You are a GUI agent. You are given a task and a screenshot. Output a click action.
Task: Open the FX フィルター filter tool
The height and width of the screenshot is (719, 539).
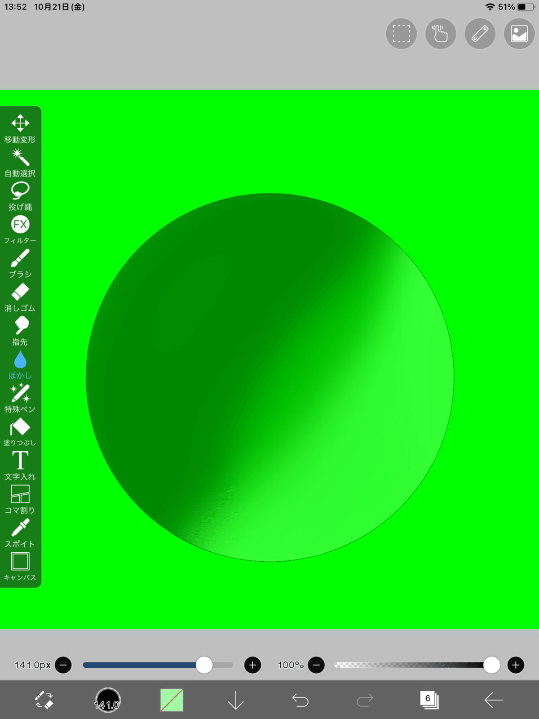coord(20,230)
